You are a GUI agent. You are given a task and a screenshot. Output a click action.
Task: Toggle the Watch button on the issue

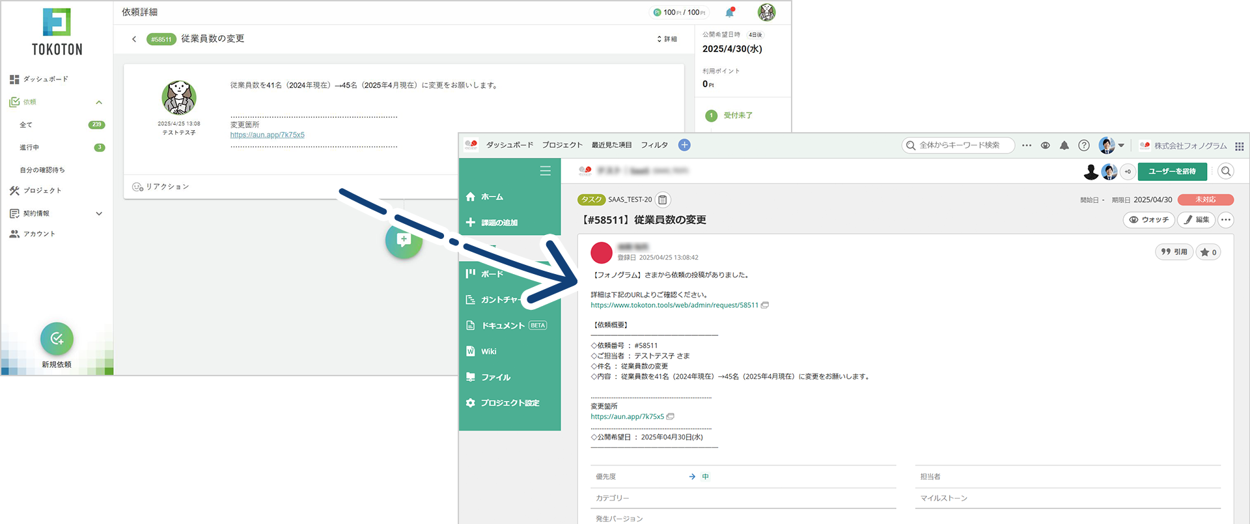click(1148, 220)
